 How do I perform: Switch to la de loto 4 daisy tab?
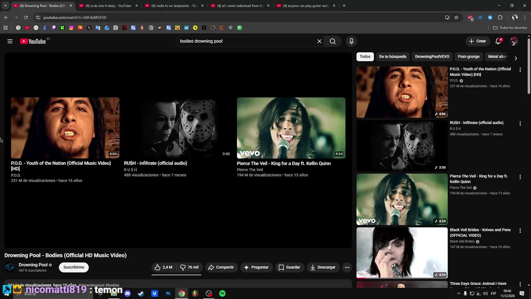point(107,6)
